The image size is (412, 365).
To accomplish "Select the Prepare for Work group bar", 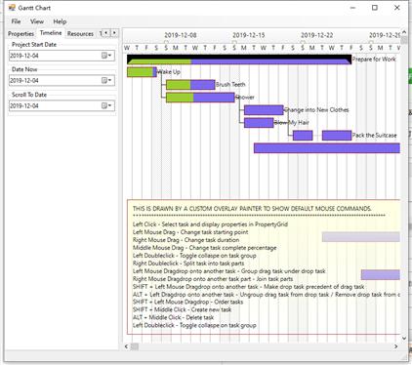I will [x=239, y=60].
